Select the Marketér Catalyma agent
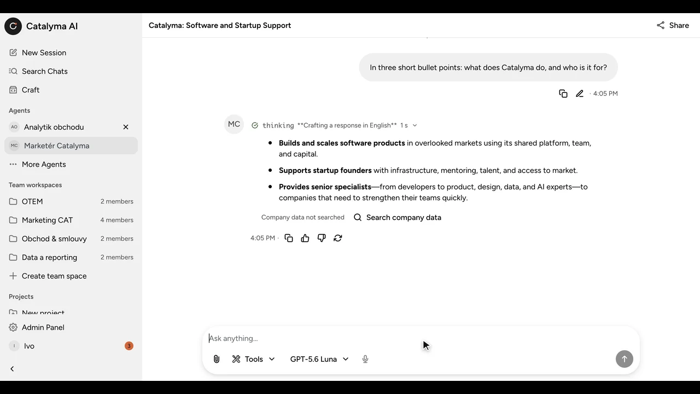 pyautogui.click(x=71, y=146)
